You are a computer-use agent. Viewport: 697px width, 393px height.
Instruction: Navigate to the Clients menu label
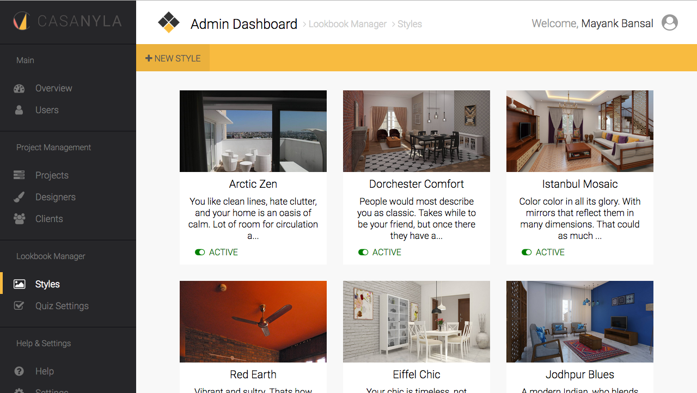(x=49, y=219)
